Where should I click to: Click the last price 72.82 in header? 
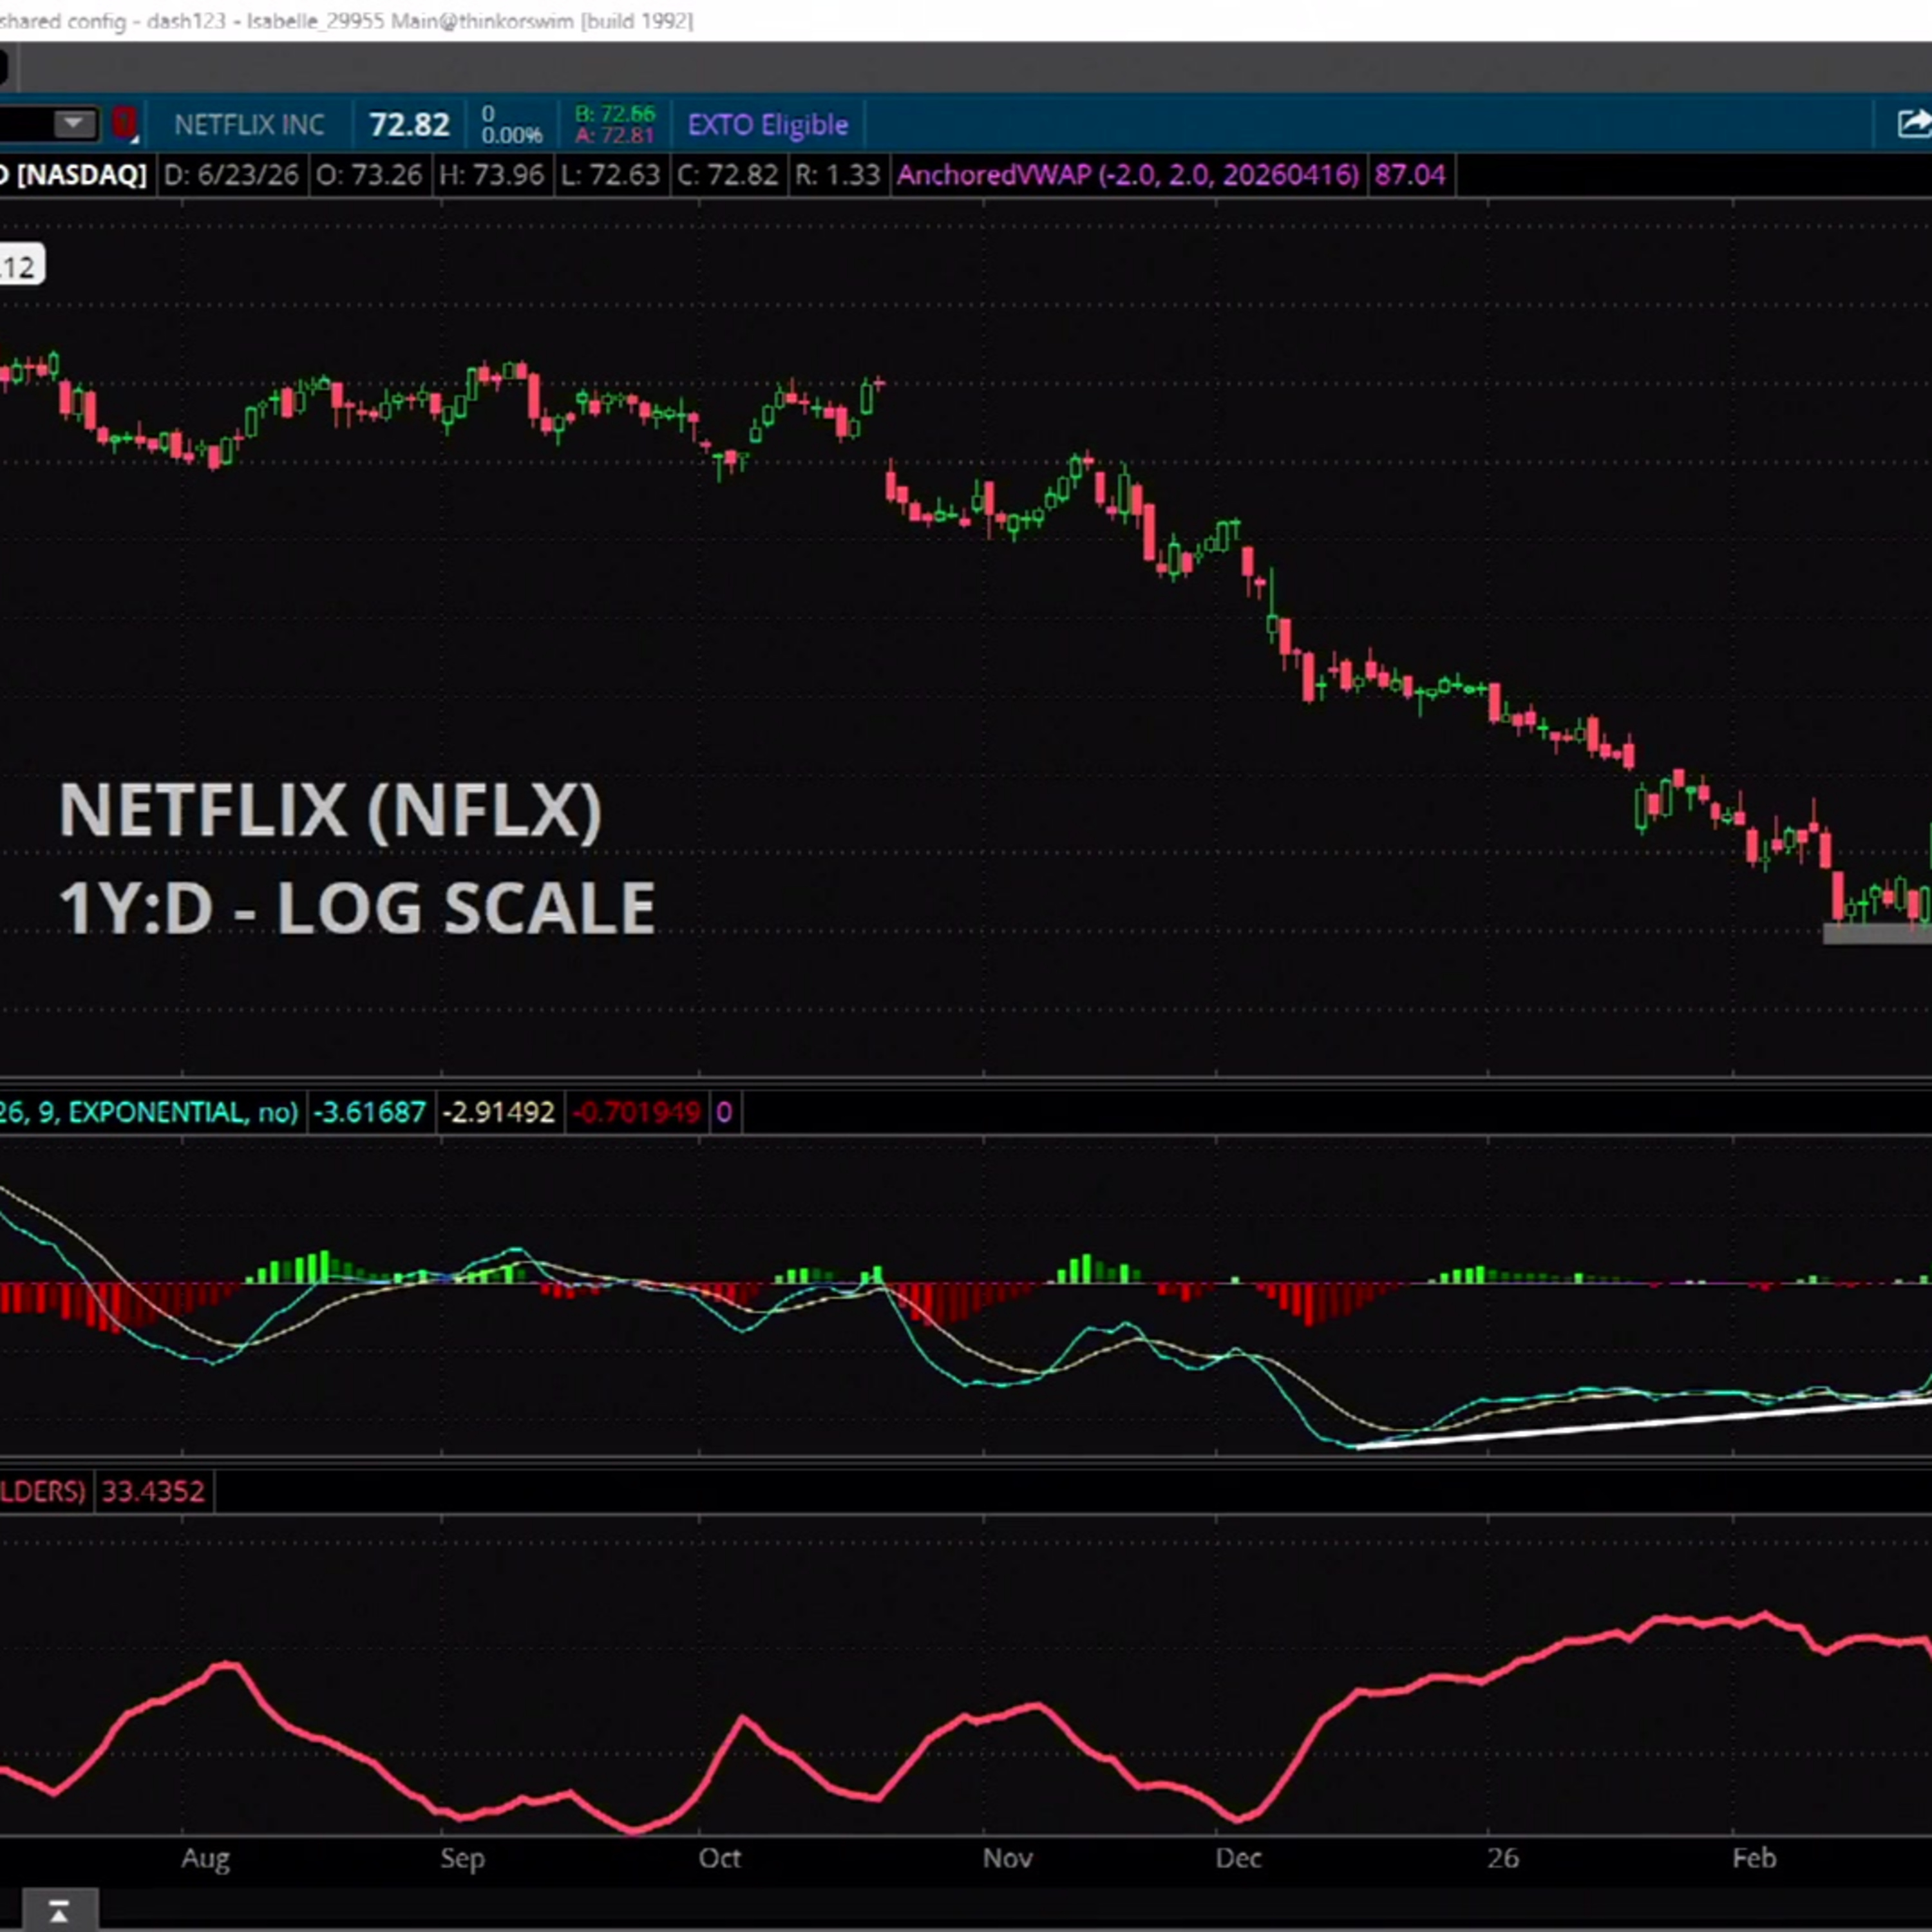409,125
